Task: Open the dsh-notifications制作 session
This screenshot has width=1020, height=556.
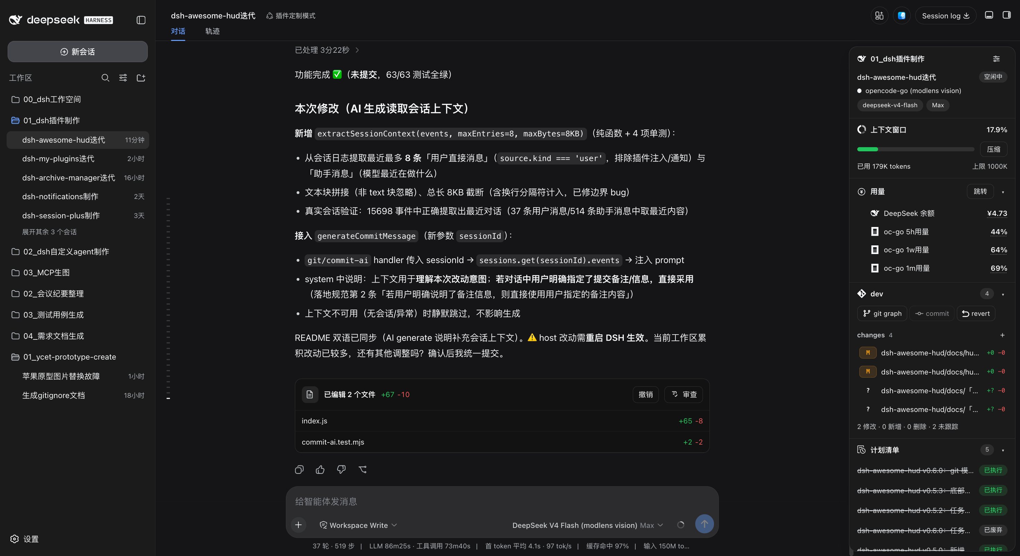Action: (78, 196)
